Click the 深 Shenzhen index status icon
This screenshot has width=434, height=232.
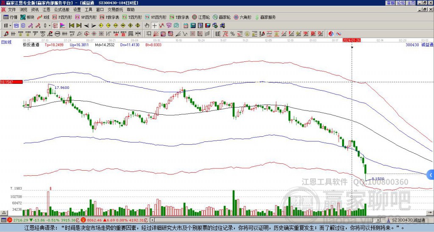pos(84,220)
